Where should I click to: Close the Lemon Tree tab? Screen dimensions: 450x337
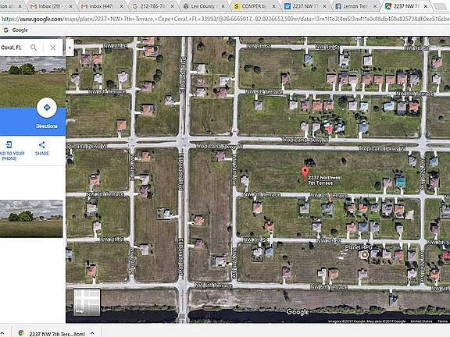[375, 6]
